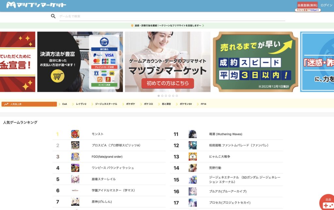
Task: Open the 原神 game icon
Action: coord(75,202)
